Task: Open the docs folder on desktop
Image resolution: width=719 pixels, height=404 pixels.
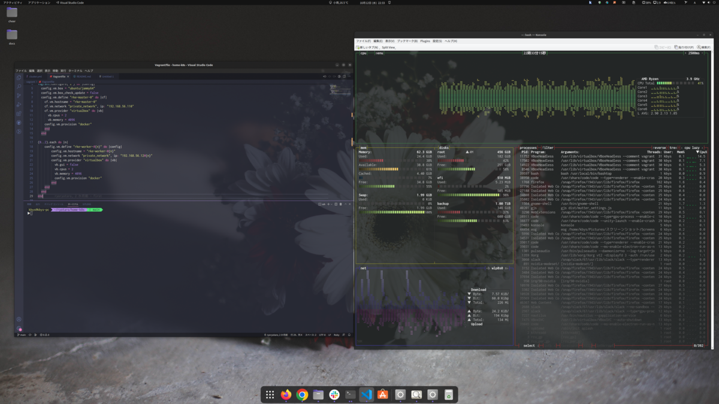Action: [x=12, y=37]
